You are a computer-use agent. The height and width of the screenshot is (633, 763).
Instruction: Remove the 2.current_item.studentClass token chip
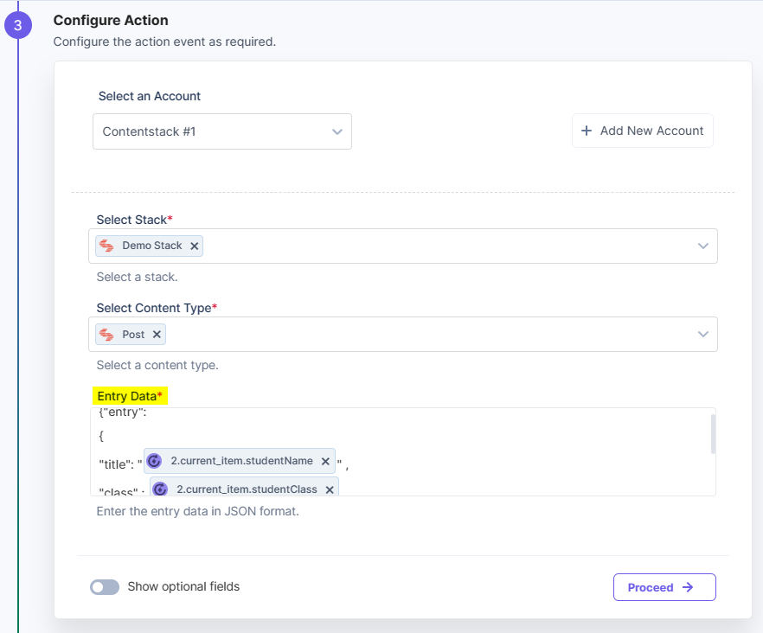tap(330, 489)
